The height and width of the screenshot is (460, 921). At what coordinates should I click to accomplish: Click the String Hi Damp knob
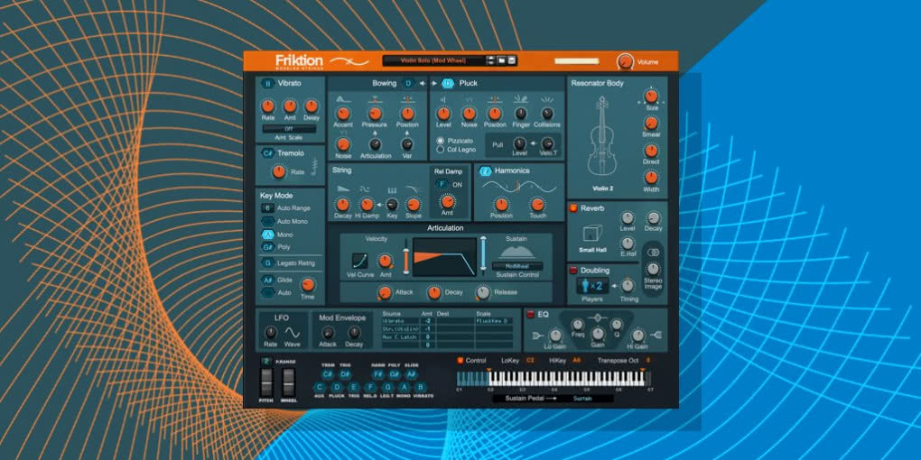point(367,204)
